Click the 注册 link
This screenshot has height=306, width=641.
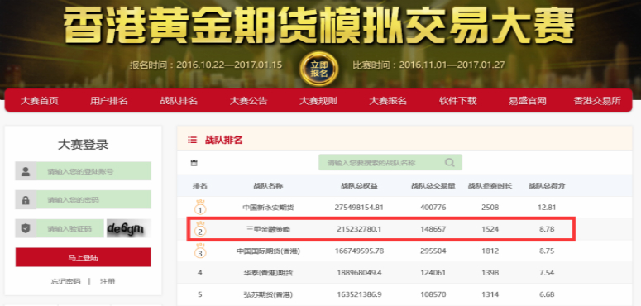tap(108, 281)
